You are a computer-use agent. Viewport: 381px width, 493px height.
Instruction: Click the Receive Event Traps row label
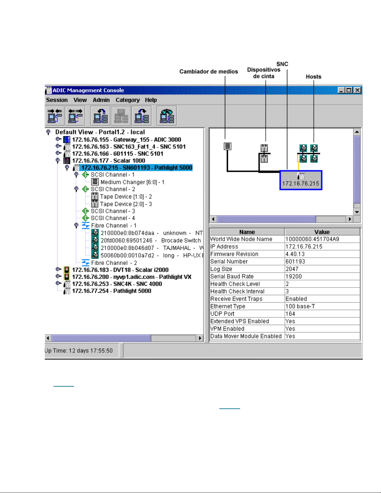(236, 299)
